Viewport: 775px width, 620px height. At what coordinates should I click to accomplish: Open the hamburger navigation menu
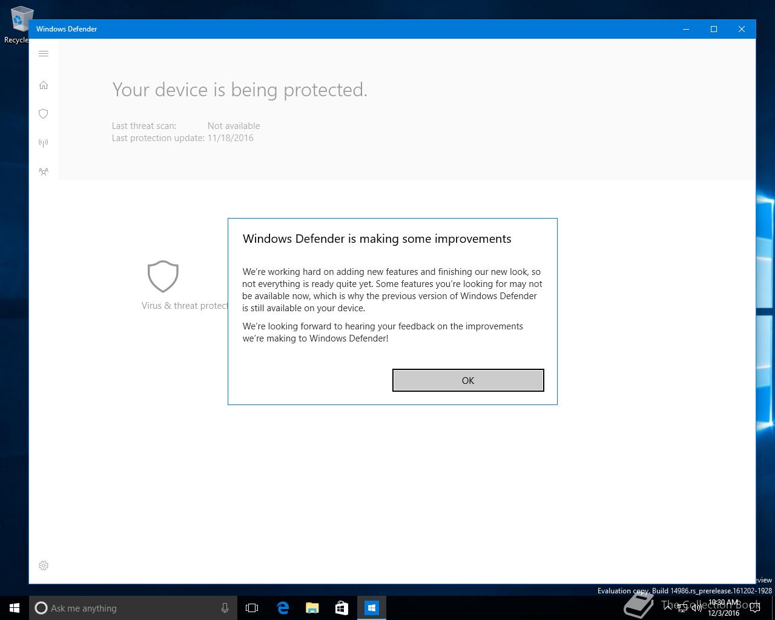(44, 54)
